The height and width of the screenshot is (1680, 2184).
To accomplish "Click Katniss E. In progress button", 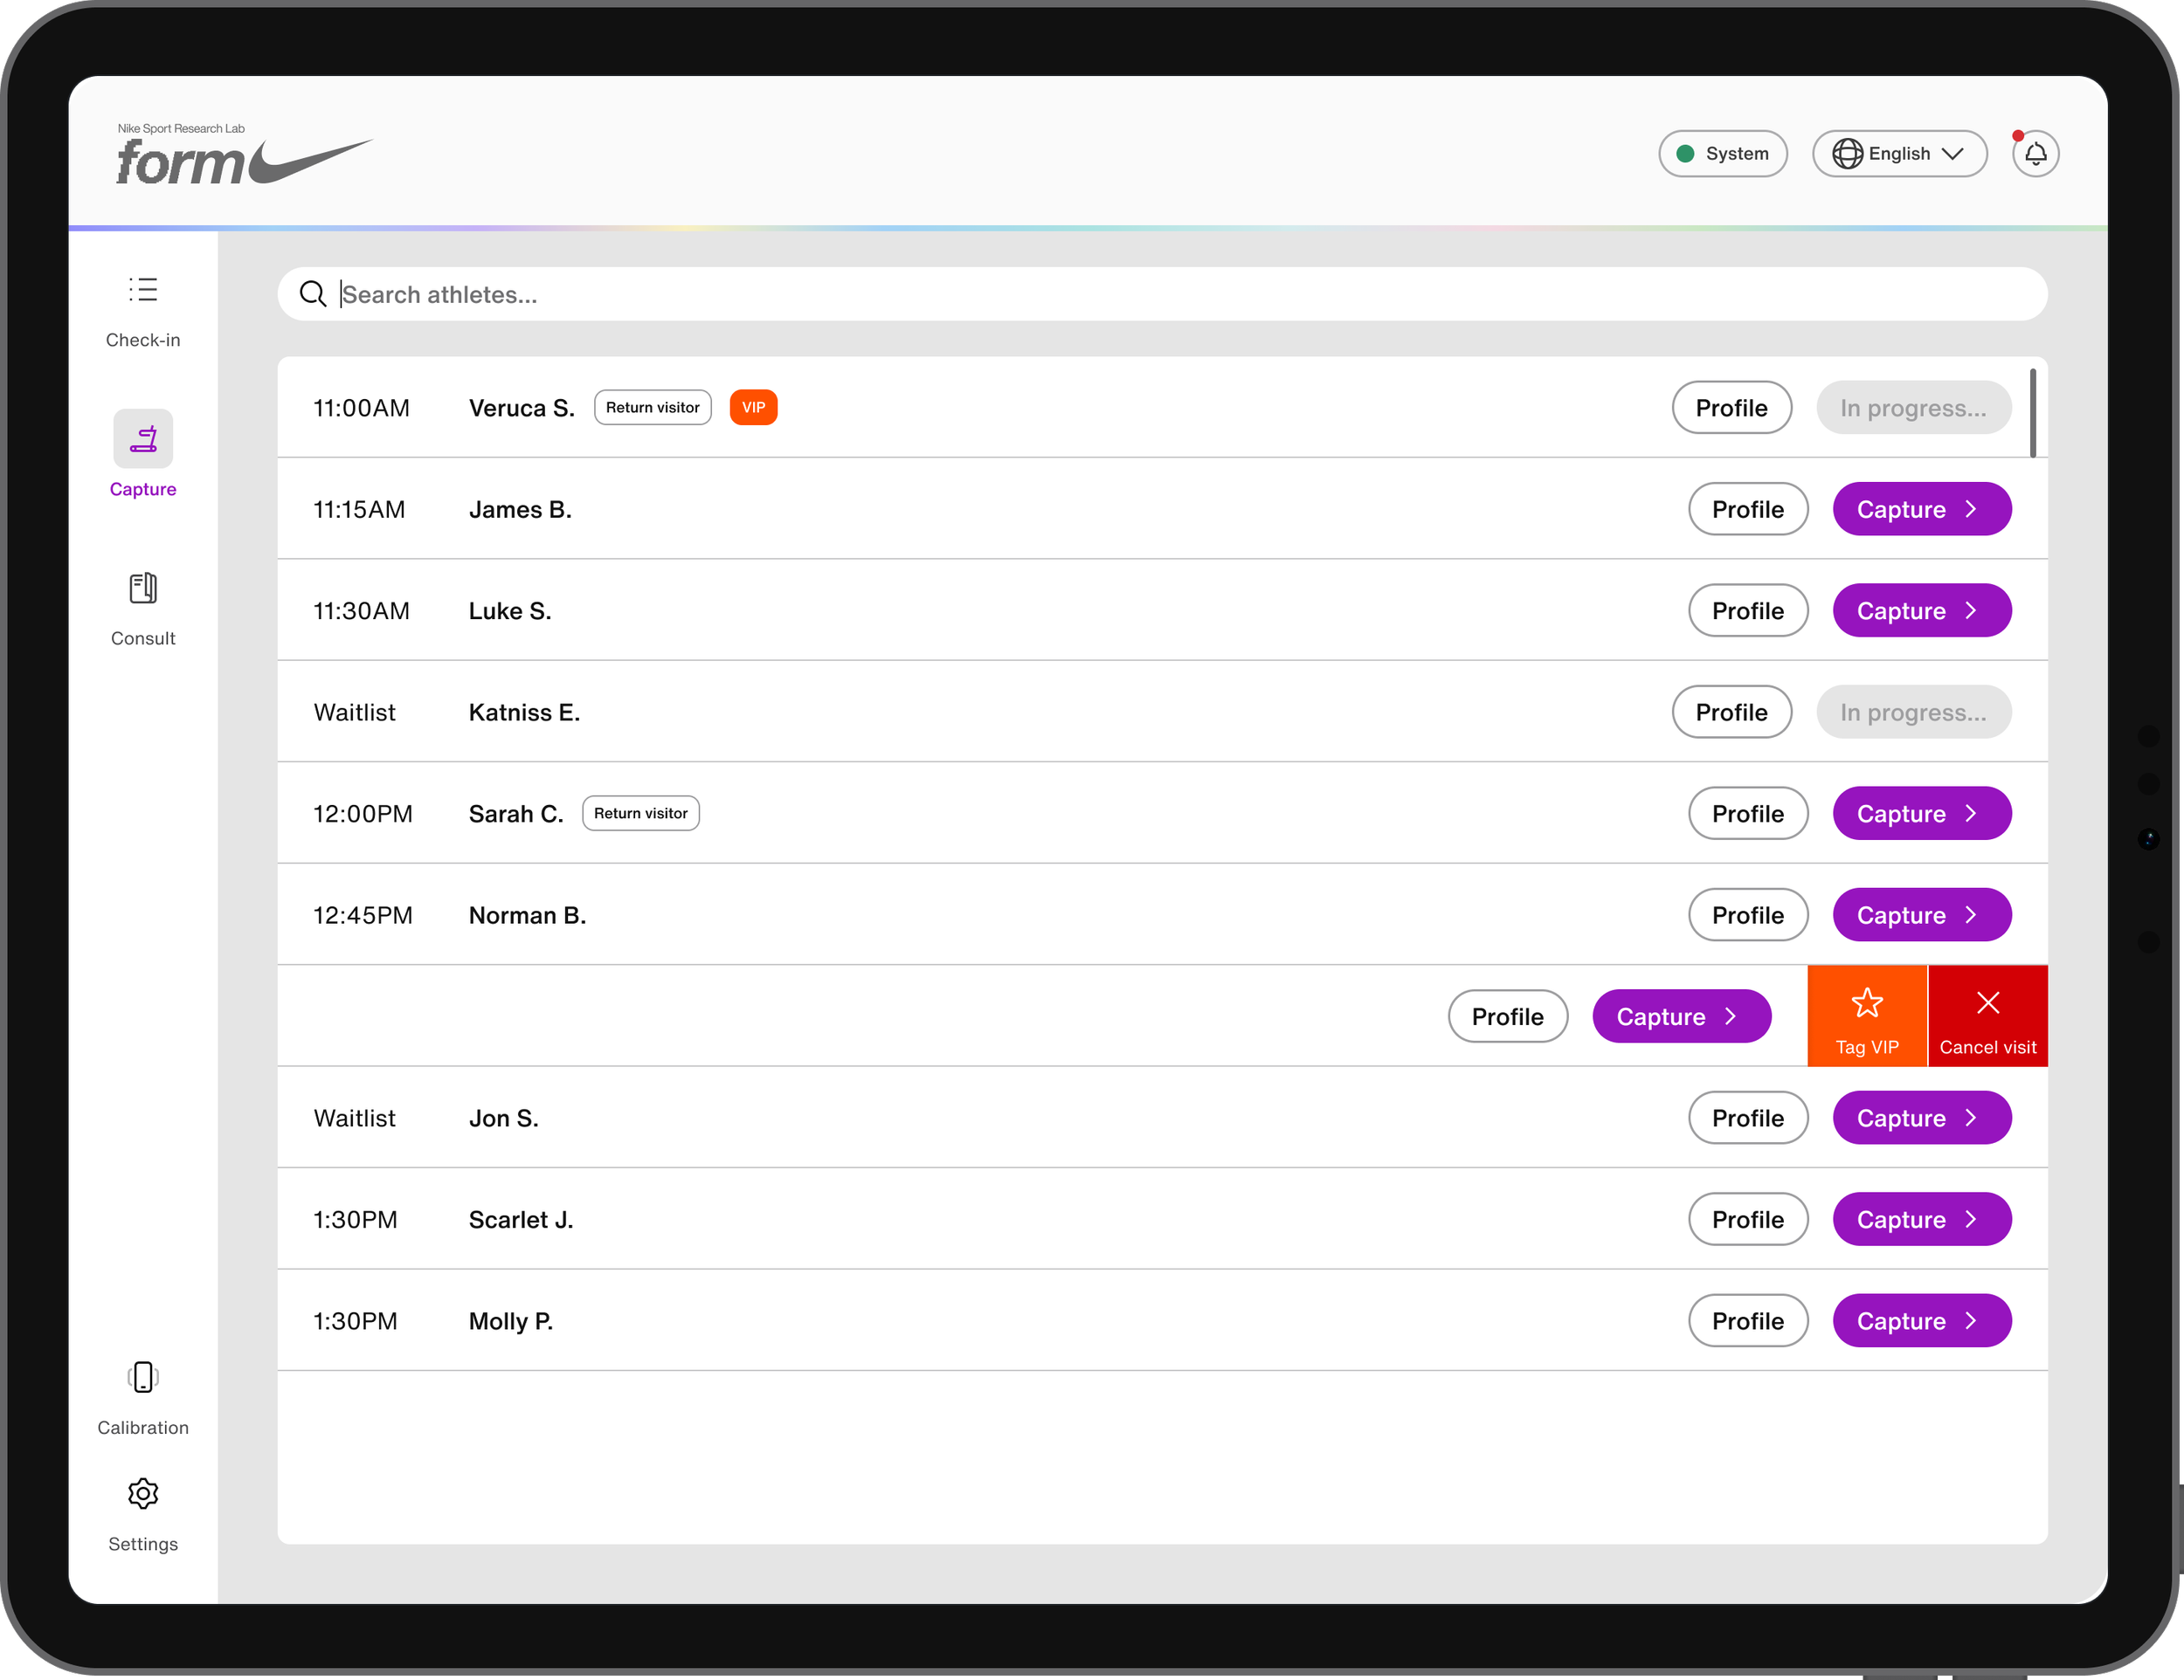I will click(1913, 713).
